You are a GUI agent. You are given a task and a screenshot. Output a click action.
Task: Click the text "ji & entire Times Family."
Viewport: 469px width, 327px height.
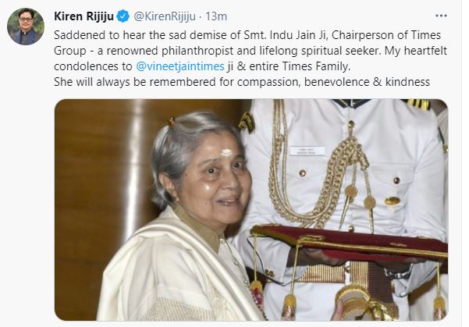tap(289, 66)
